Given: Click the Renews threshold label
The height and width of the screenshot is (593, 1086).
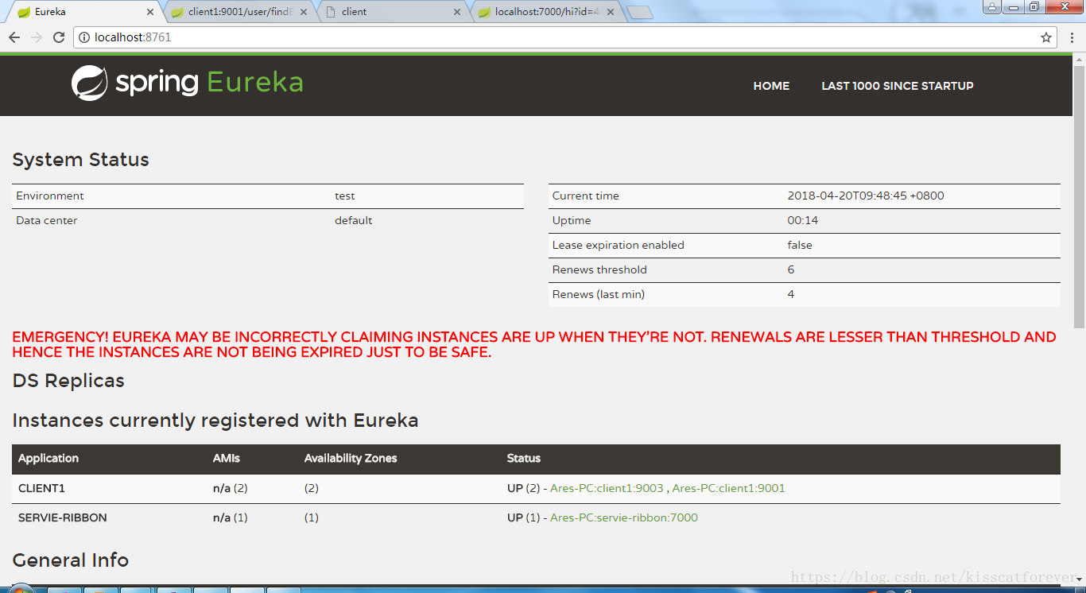Looking at the screenshot, I should click(x=599, y=269).
